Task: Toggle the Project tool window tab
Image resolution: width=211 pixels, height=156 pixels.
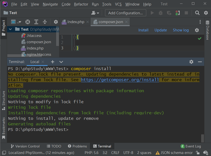Action: [4, 28]
